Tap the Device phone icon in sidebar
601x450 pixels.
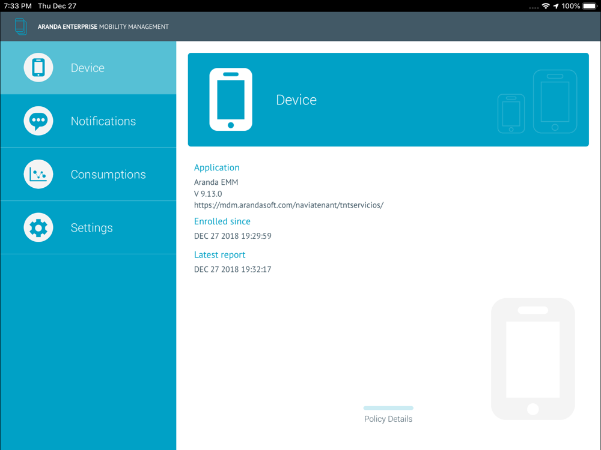coord(38,68)
